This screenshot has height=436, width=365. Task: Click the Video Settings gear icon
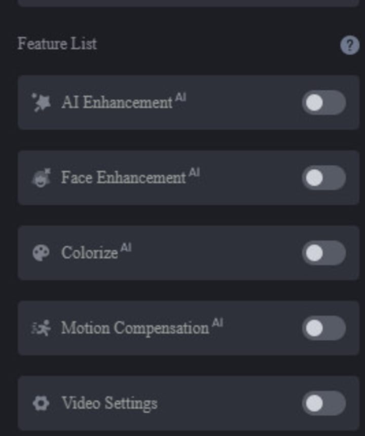pos(41,403)
